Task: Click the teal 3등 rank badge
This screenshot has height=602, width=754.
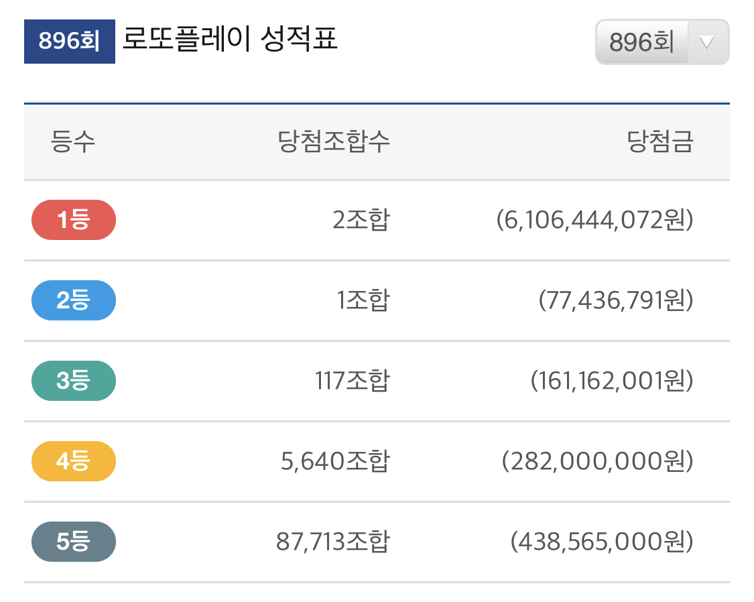Action: point(74,381)
